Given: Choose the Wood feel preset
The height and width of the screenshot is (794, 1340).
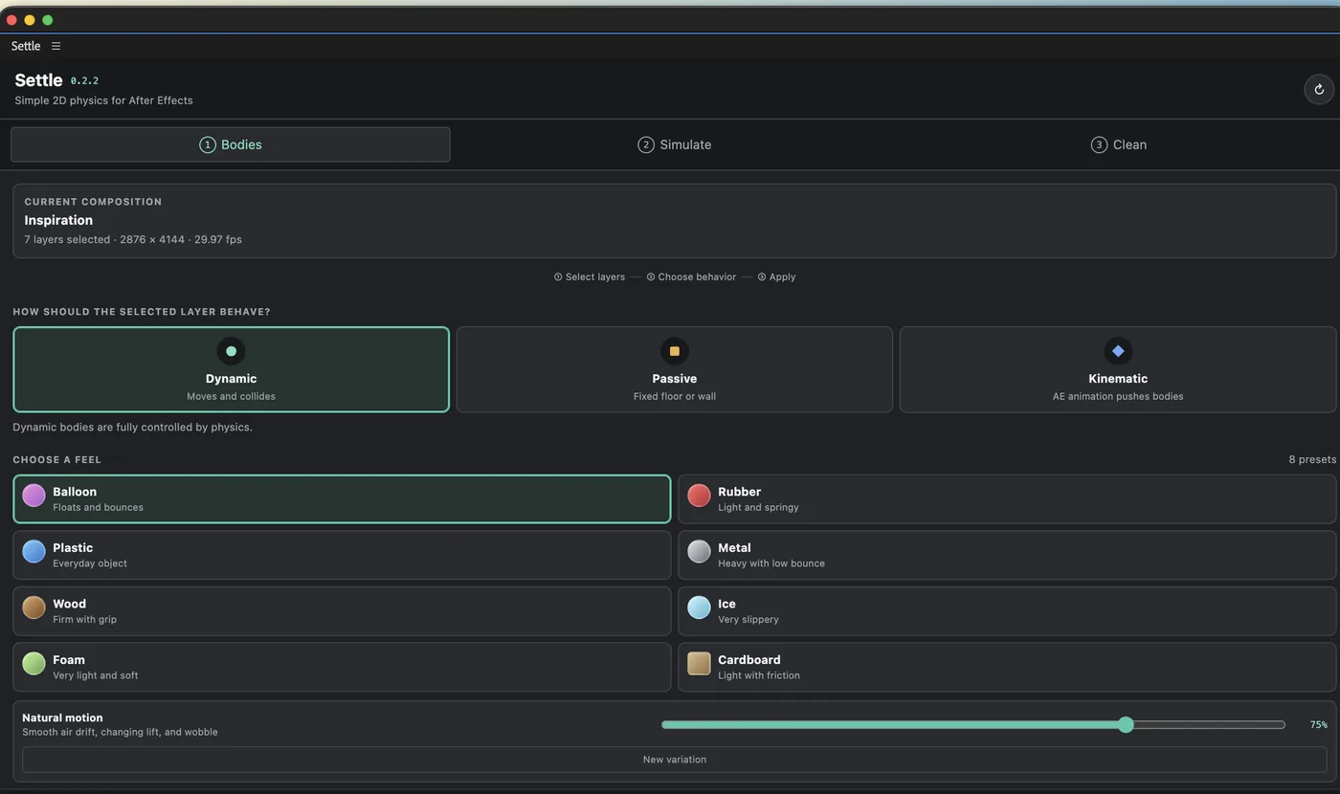Looking at the screenshot, I should (342, 610).
